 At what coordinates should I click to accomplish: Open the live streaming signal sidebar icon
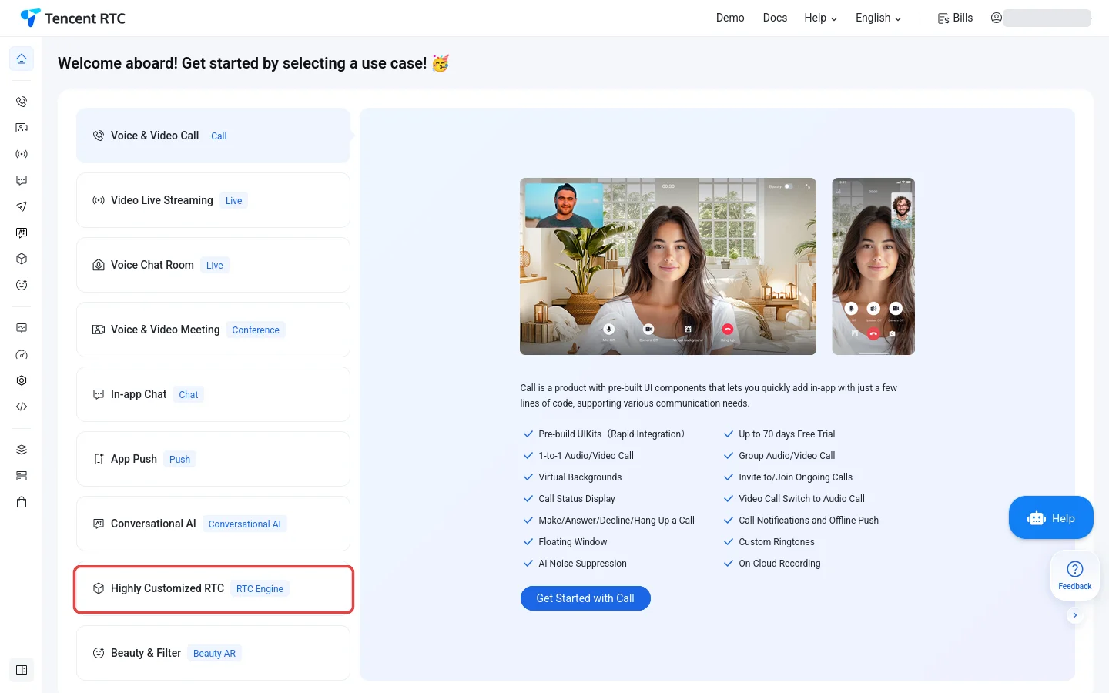(x=22, y=154)
